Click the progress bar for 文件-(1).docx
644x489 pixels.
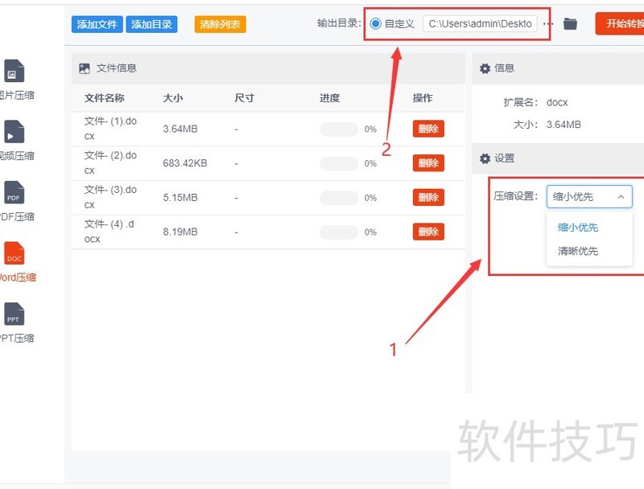pos(338,128)
